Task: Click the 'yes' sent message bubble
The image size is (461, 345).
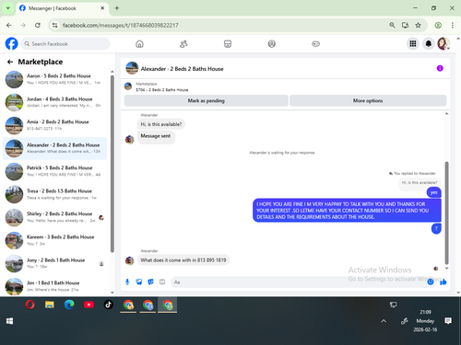Action: pos(433,192)
